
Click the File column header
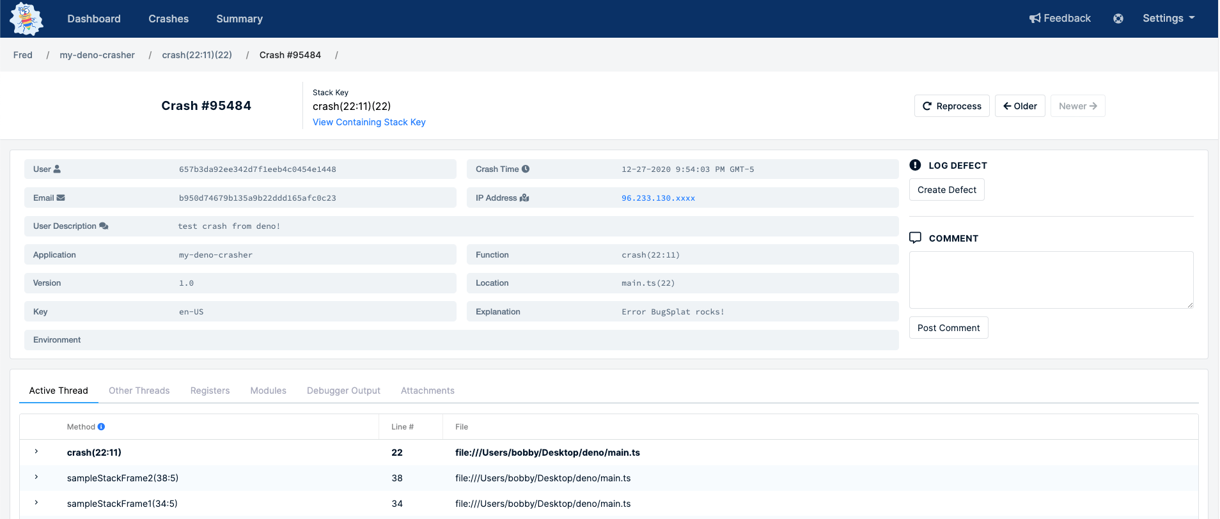pyautogui.click(x=462, y=427)
